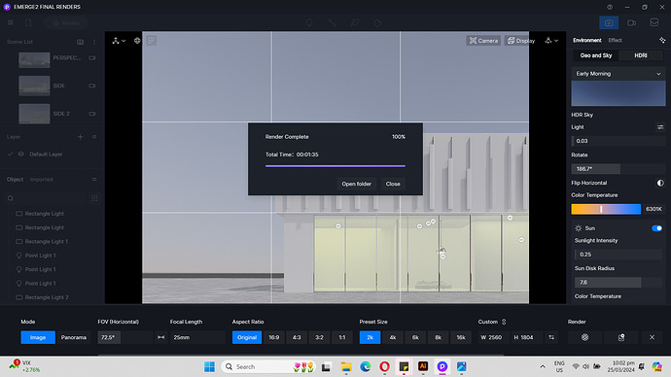This screenshot has height=377, width=671.
Task: Click the object search magnifier icon
Action: click(11, 198)
